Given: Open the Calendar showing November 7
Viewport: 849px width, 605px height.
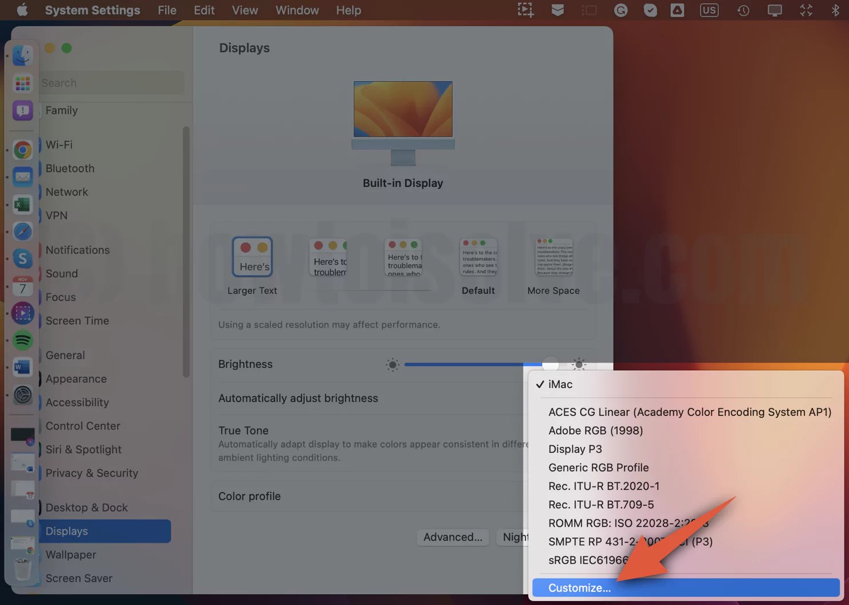Looking at the screenshot, I should pyautogui.click(x=22, y=286).
